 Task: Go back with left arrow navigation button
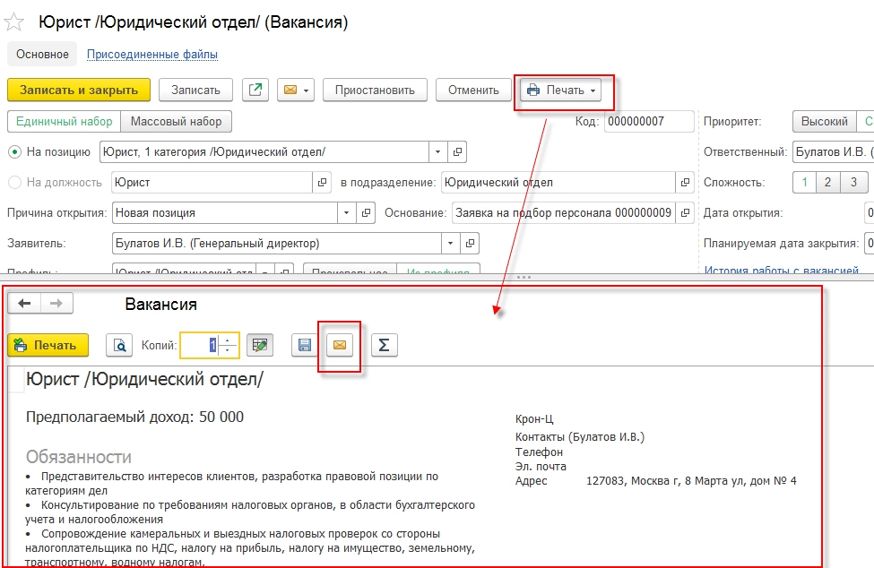[24, 303]
